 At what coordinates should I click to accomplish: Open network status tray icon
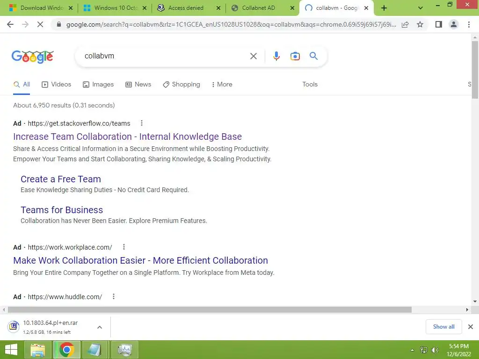pyautogui.click(x=424, y=350)
